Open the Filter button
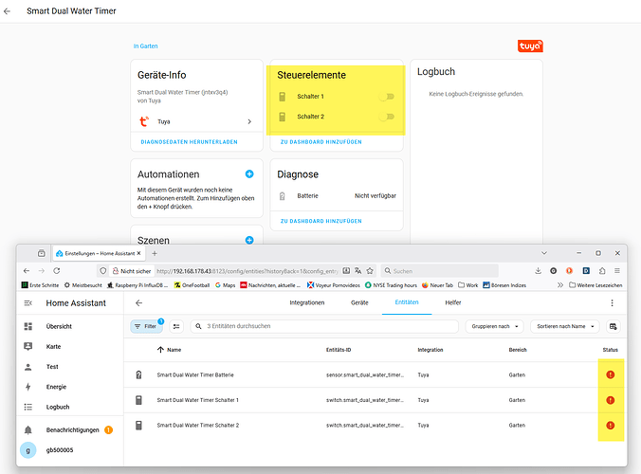641x474 pixels. [146, 326]
